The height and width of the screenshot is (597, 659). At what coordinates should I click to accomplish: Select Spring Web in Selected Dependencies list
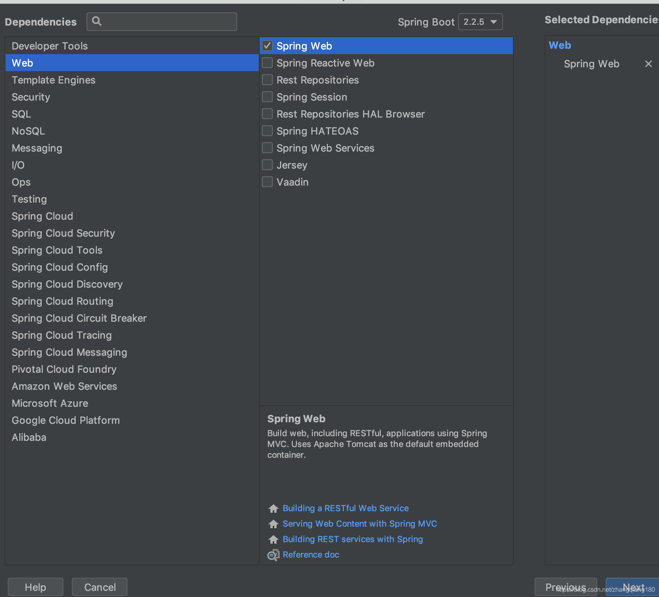point(591,64)
